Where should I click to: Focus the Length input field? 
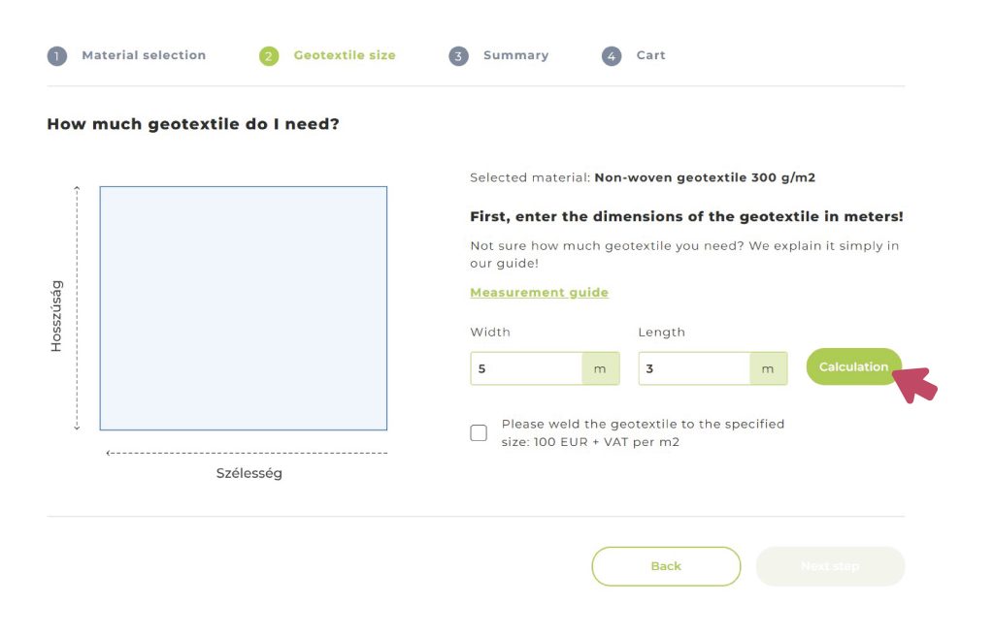coord(694,368)
